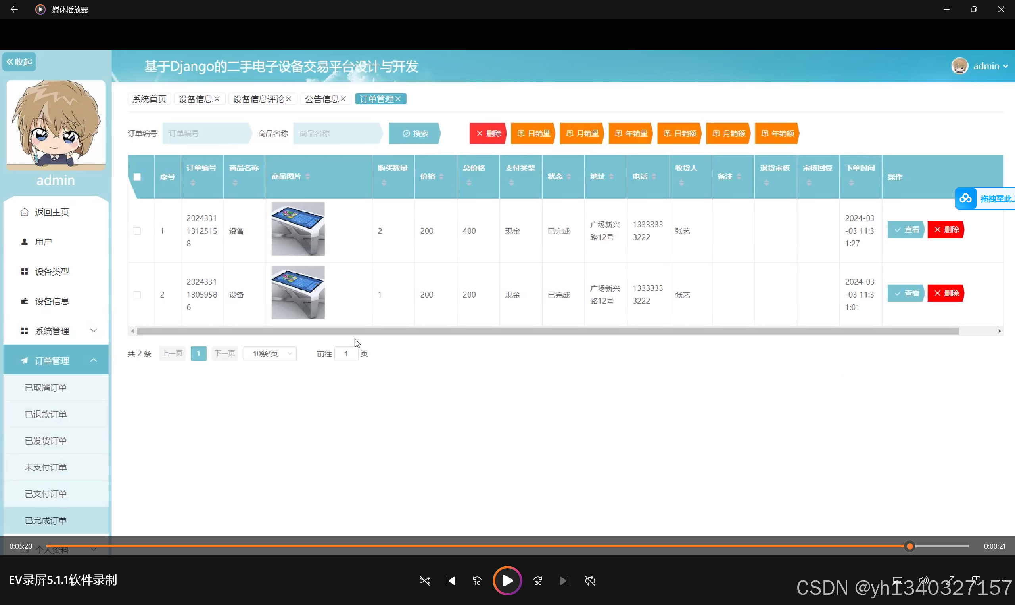Open the admin user dropdown

[990, 66]
